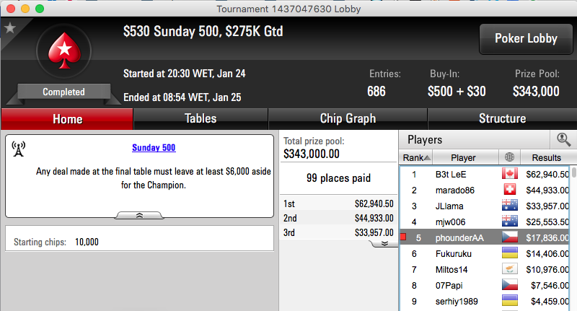
Task: Click the favorite star icon in corner
Action: coord(10,28)
